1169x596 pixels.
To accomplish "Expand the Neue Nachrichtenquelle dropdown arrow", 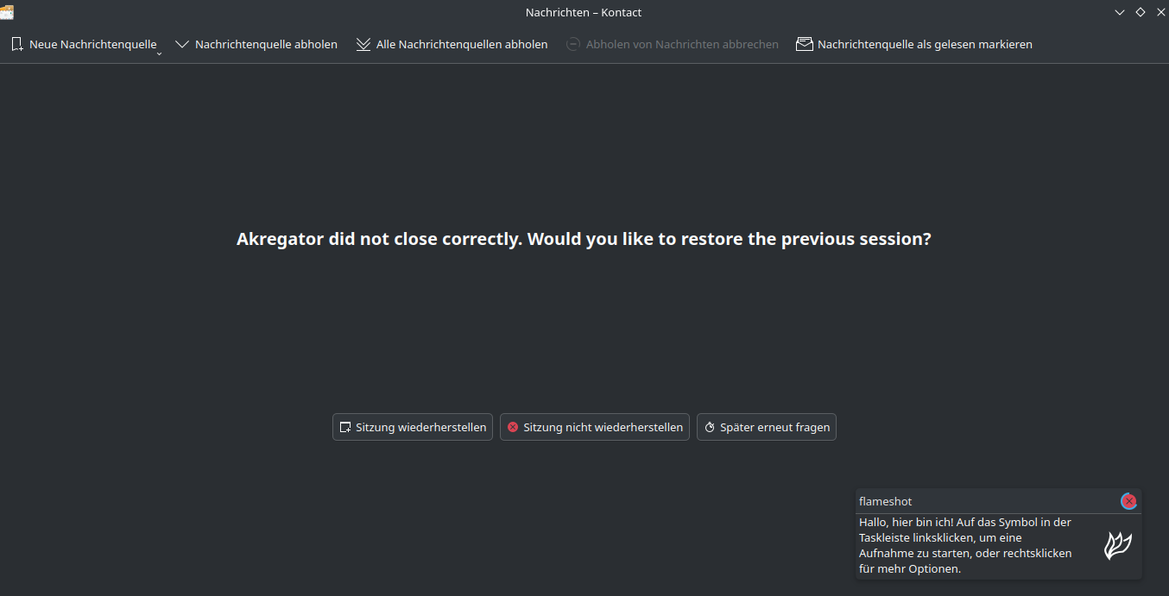I will tap(159, 53).
